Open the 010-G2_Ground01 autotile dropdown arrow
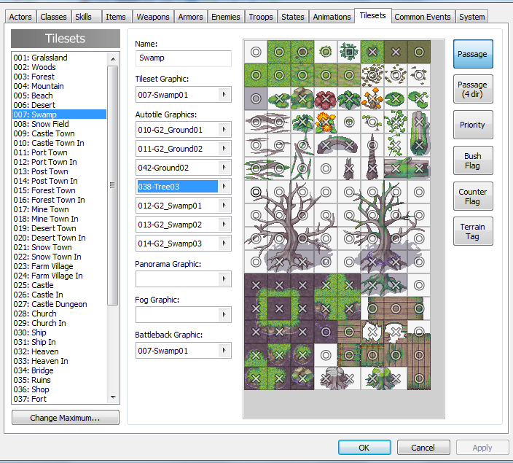 (224, 130)
